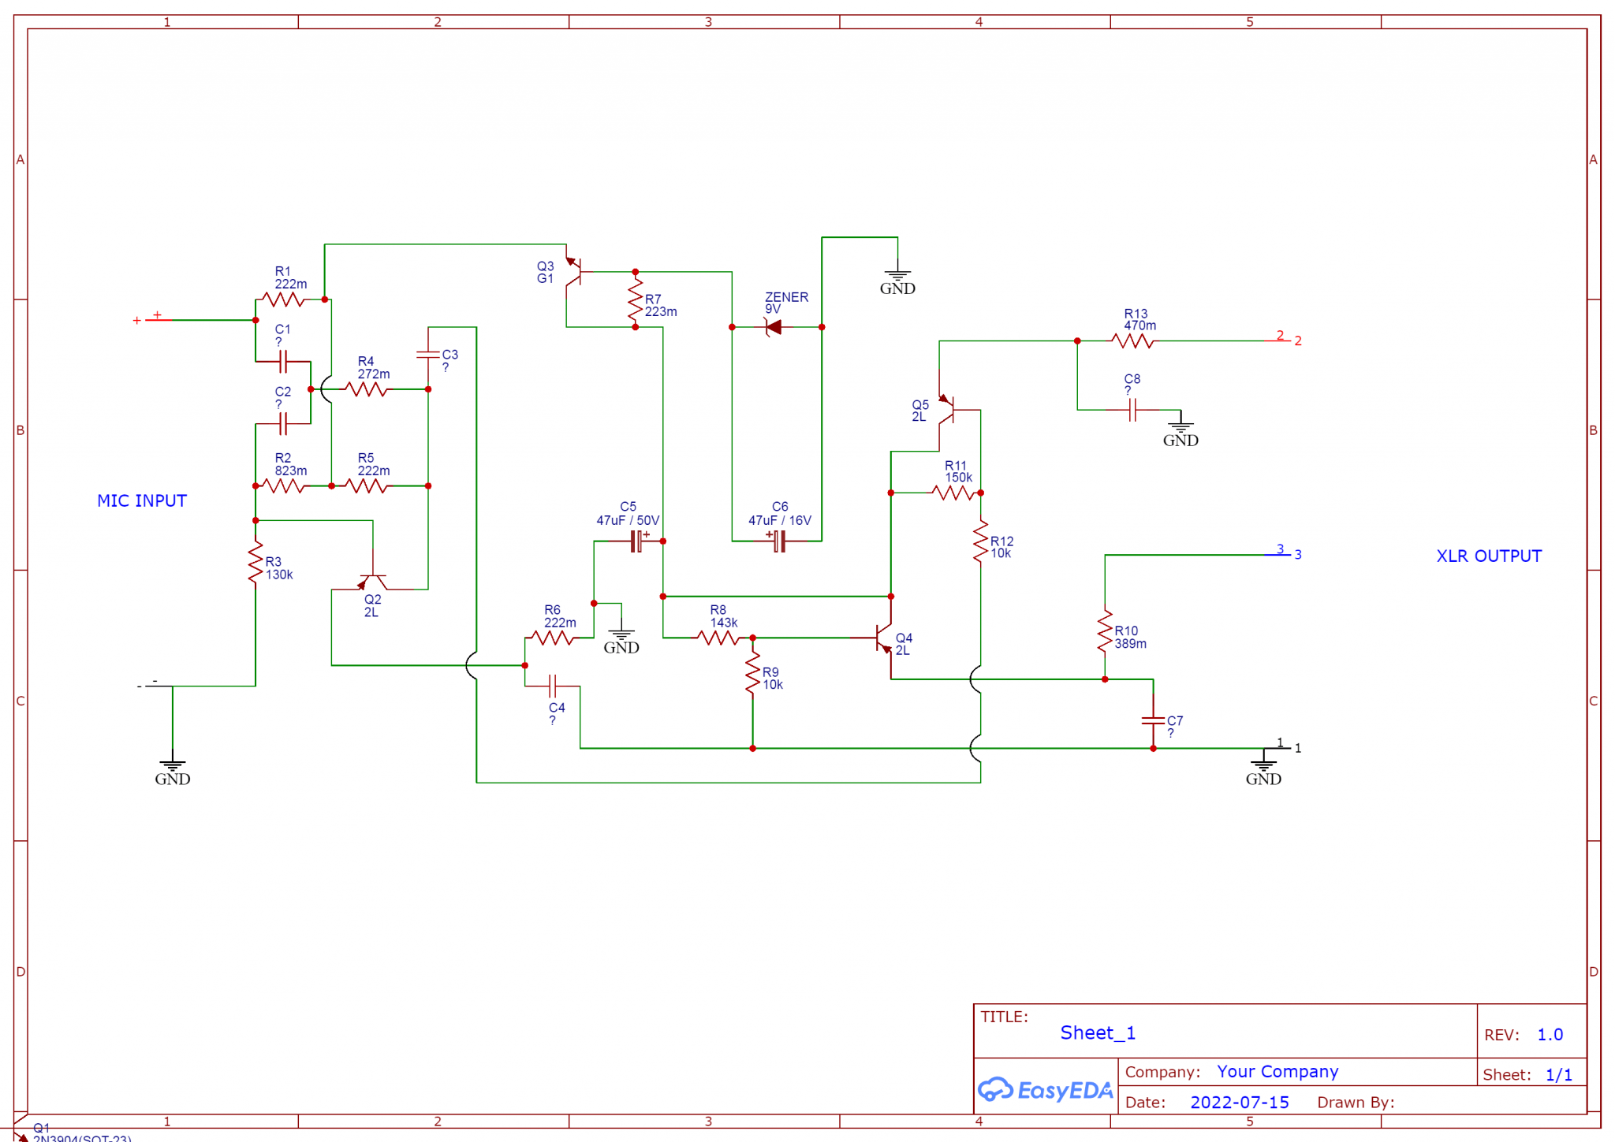This screenshot has width=1615, height=1142.
Task: Select the R13 470m resistor symbol
Action: coord(1132,341)
